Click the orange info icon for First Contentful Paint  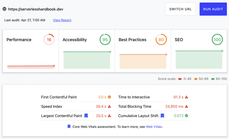(x=109, y=97)
